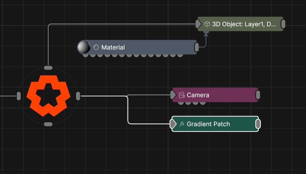Click the right port of the root node
Screen dimensions: 306x174
(x=78, y=96)
